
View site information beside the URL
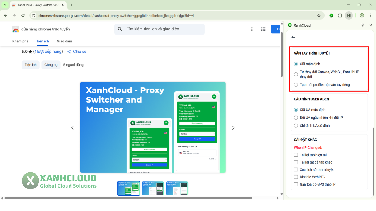[x=33, y=16]
